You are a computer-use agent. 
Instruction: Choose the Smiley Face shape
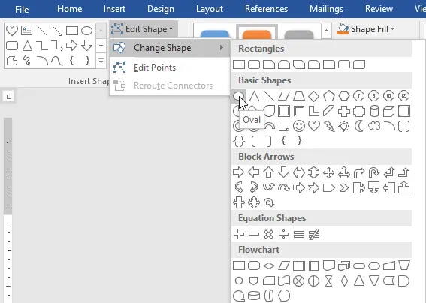(x=299, y=126)
